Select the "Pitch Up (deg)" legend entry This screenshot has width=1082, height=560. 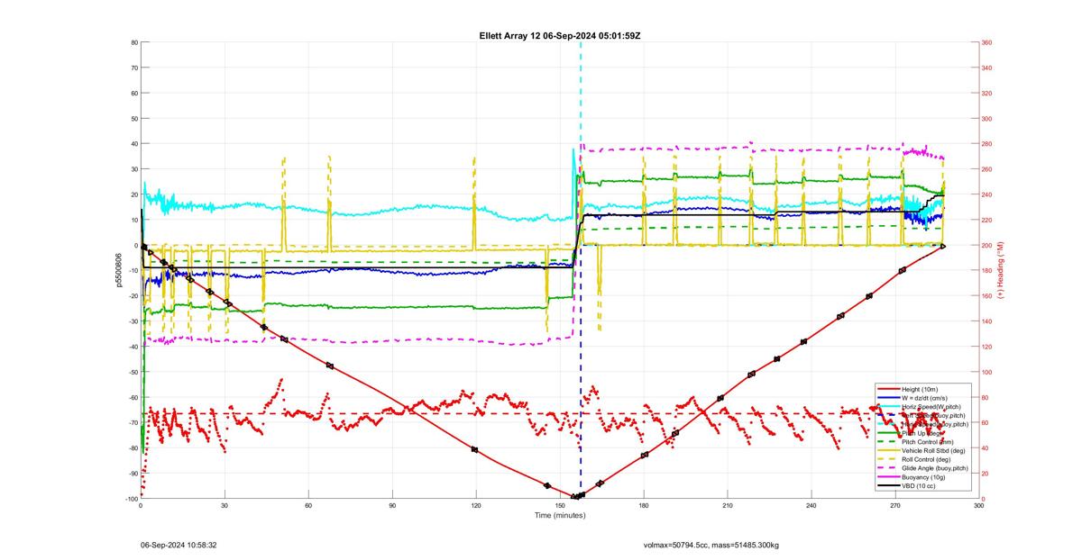pos(924,433)
